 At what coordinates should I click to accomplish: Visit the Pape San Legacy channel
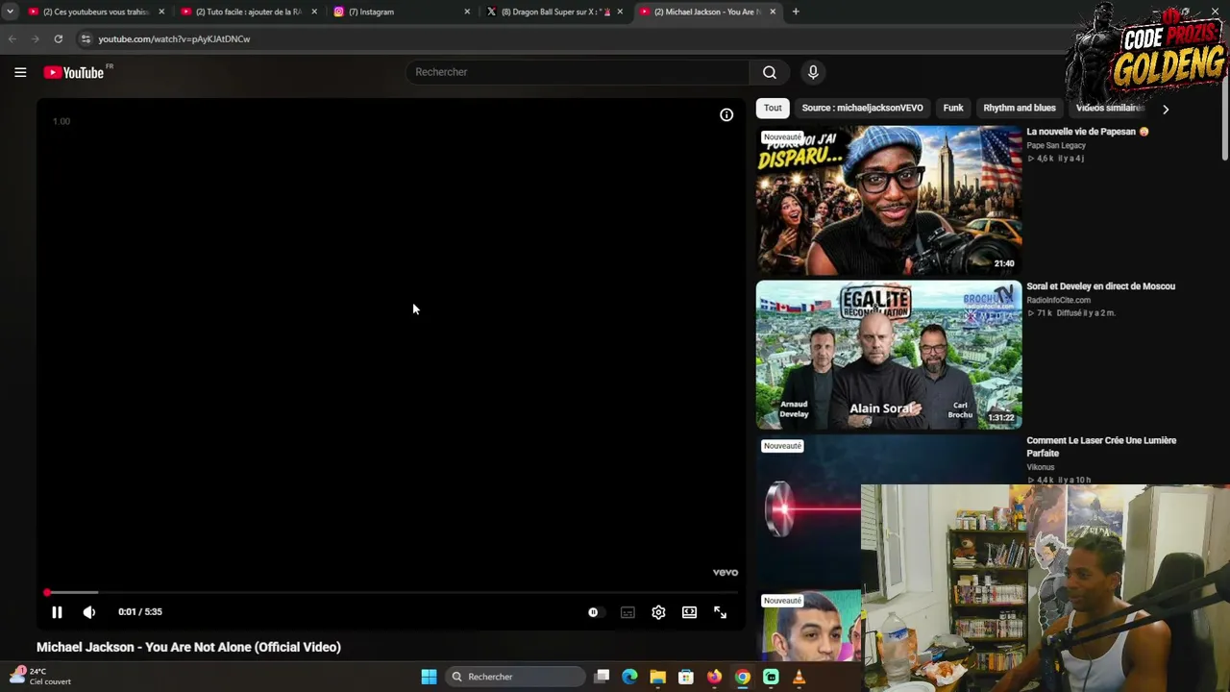(x=1056, y=146)
